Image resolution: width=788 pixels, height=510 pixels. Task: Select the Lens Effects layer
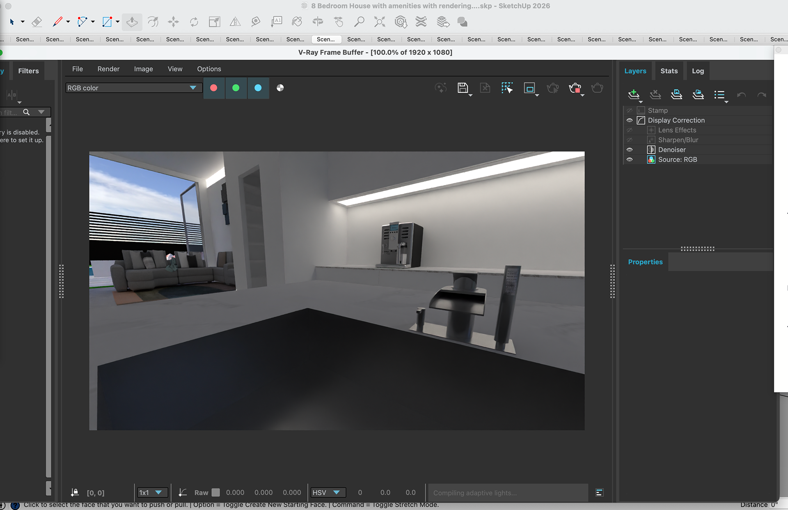[x=677, y=130]
